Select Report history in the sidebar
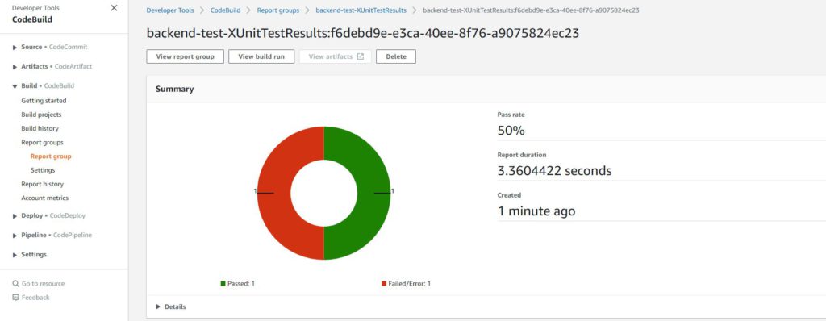The width and height of the screenshot is (826, 321). (x=42, y=184)
